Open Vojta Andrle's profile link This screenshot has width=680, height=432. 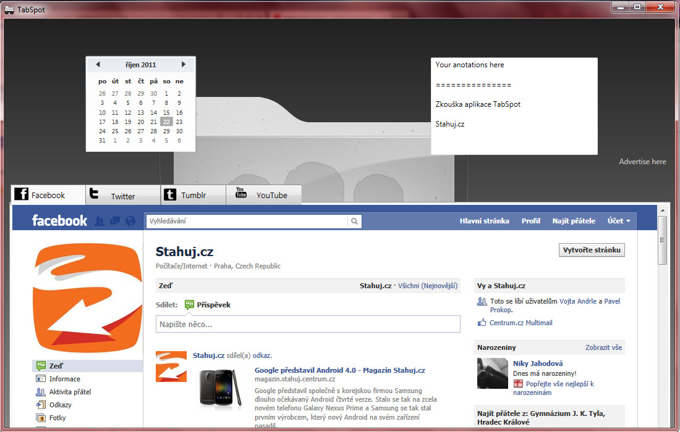tap(578, 301)
